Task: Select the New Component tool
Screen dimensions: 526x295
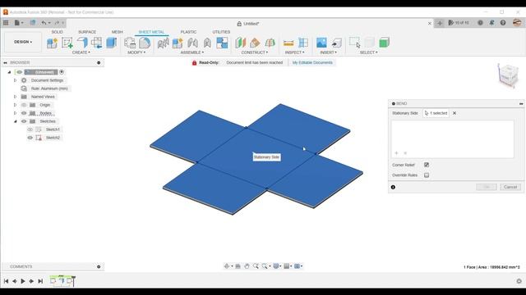Action: 52,43
